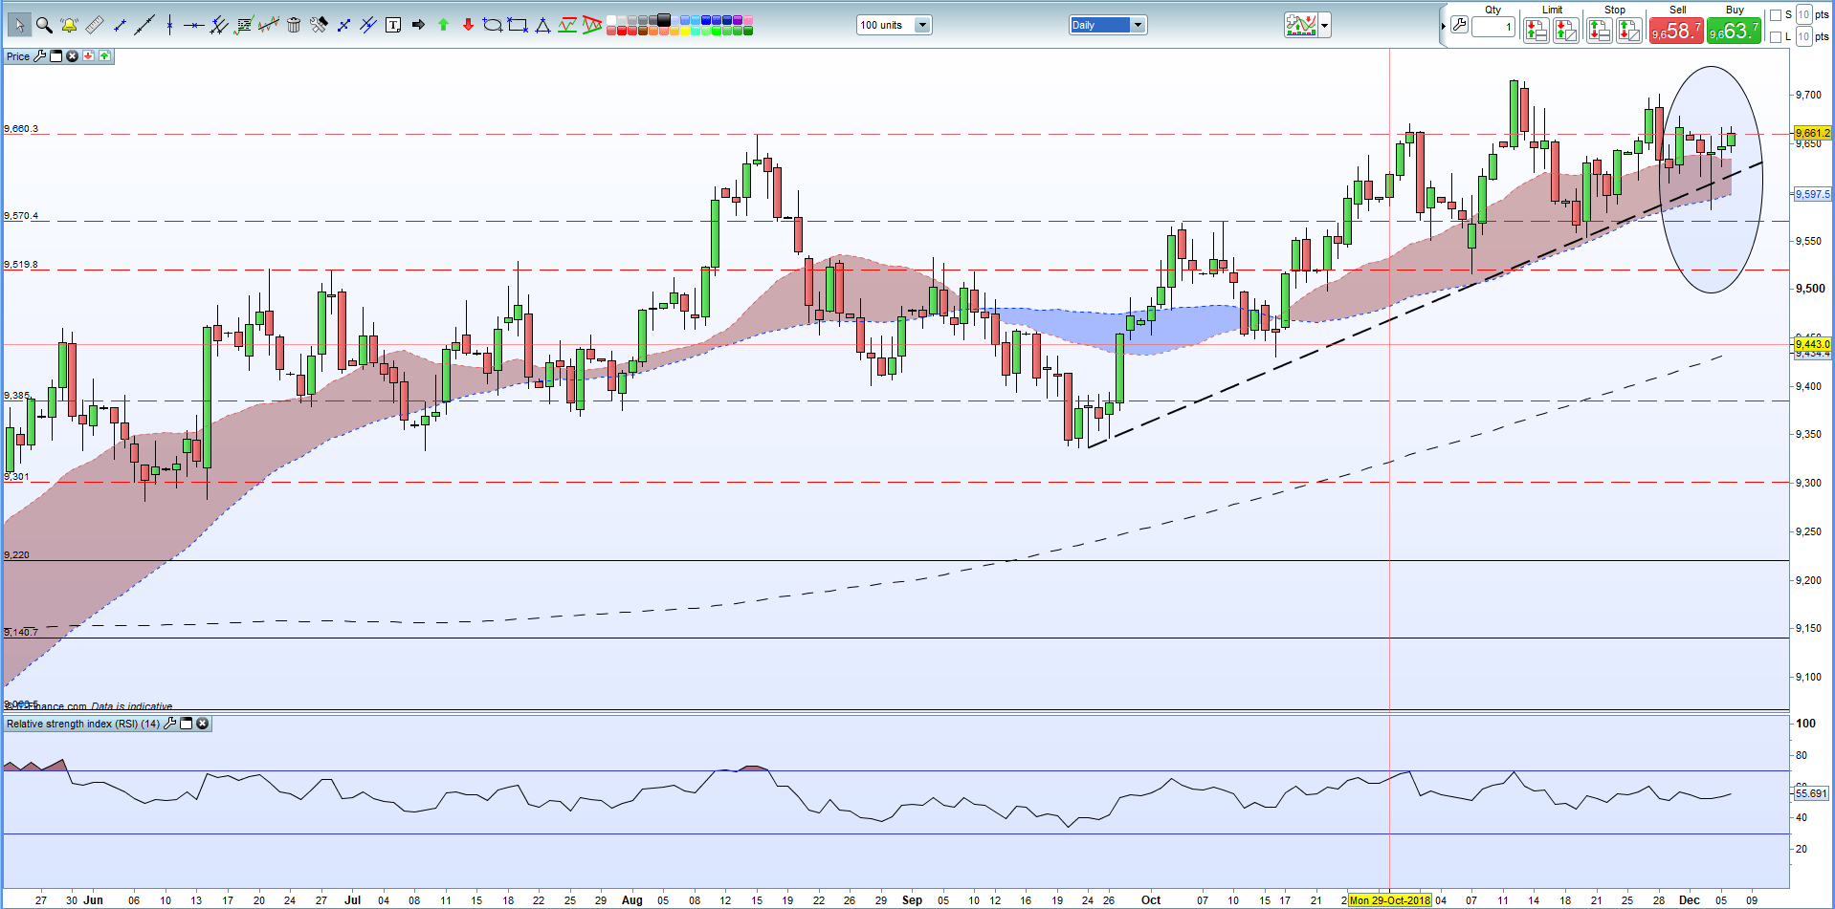
Task: Remove the RSI indicator panel
Action: pos(202,724)
